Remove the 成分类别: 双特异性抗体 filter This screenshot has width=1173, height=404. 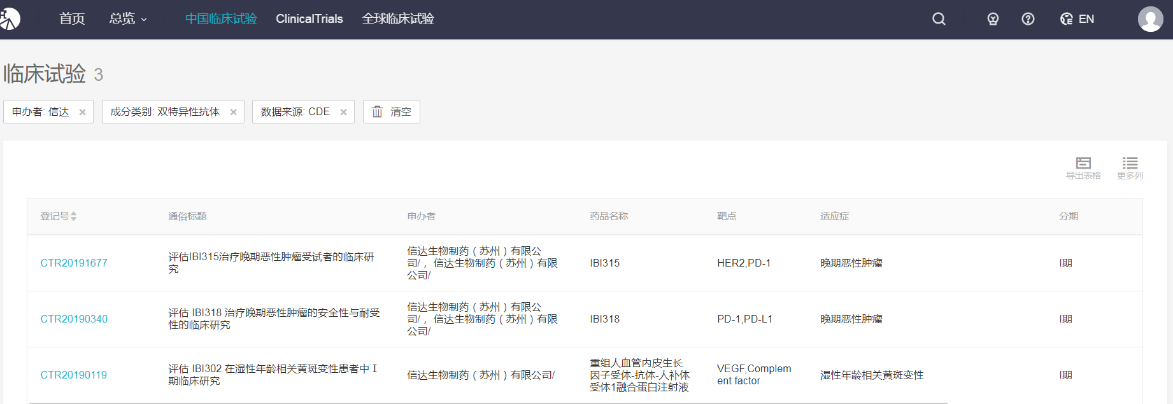click(233, 112)
